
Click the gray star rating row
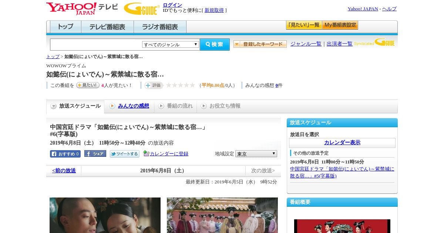coord(180,85)
